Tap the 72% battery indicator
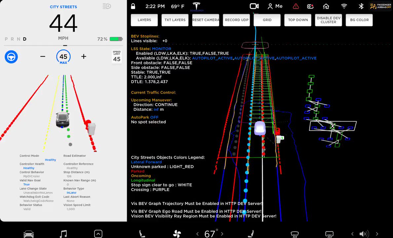This screenshot has height=238, width=393. 110,39
